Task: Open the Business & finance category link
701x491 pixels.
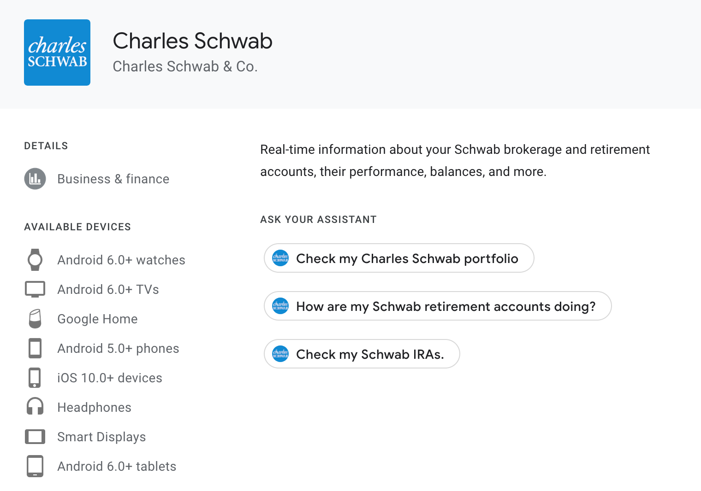Action: tap(113, 179)
